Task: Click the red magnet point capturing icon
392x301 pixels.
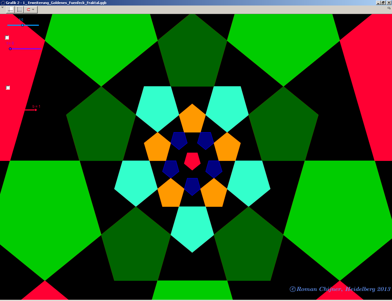Action: tap(28, 9)
